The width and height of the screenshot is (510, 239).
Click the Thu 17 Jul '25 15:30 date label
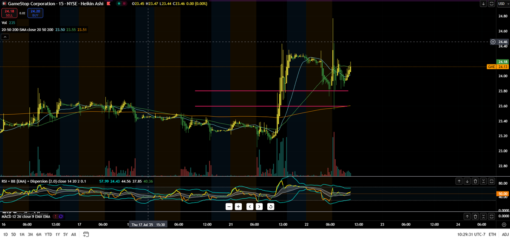coord(148,225)
